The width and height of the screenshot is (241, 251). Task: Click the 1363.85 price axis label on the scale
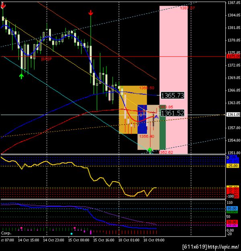234,103
